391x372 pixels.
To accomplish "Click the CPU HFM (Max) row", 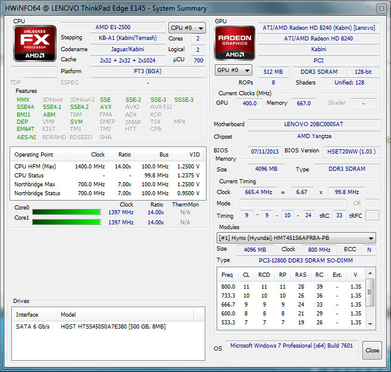I will tap(108, 166).
